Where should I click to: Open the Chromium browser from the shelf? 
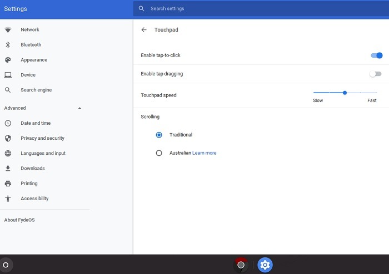tap(241, 265)
